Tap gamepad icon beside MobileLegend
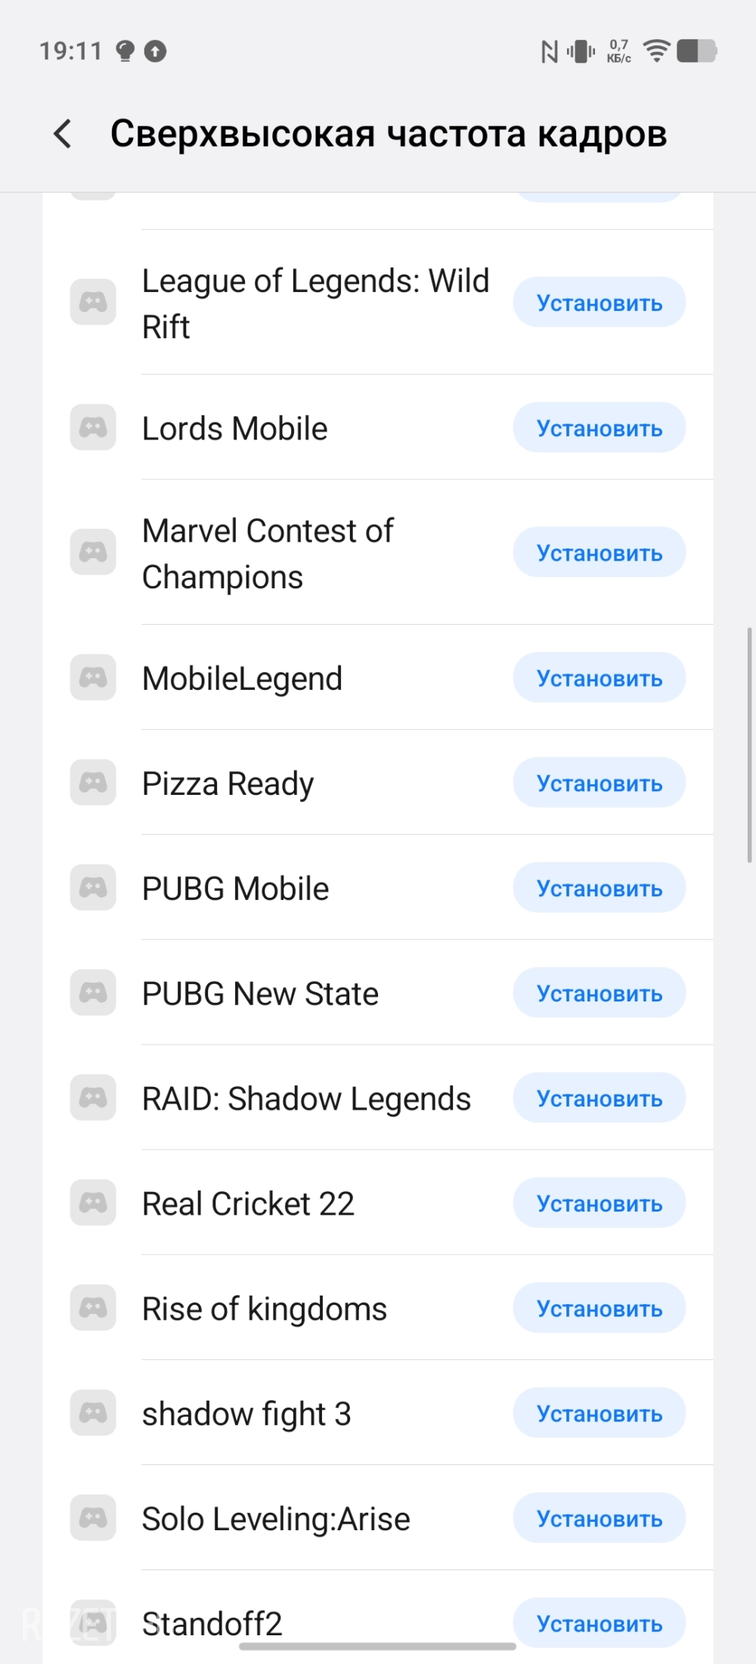 coord(93,678)
